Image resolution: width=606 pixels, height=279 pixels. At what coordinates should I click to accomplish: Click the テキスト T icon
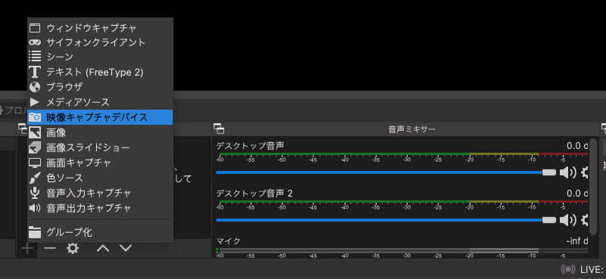pos(35,72)
